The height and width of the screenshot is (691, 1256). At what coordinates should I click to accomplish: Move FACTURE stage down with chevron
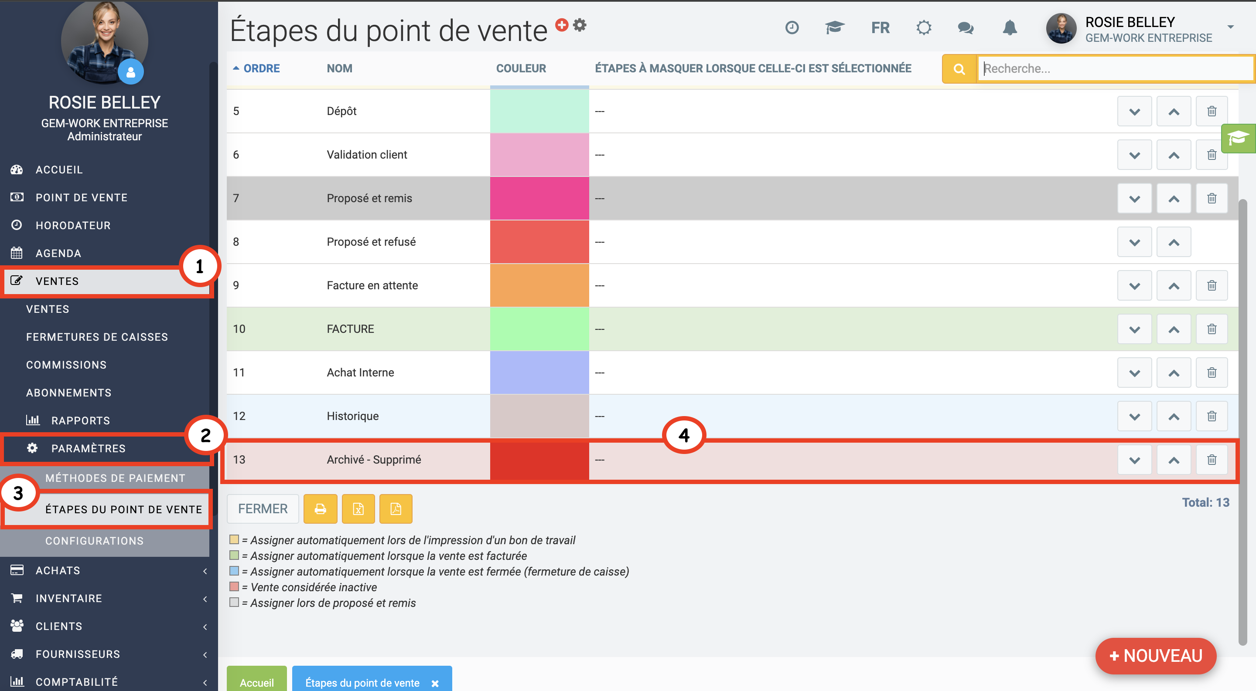(1134, 329)
